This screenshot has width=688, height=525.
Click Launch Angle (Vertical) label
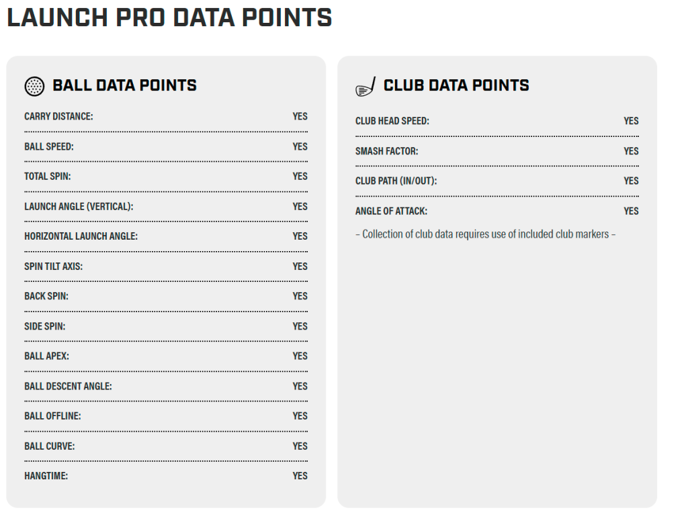point(79,207)
